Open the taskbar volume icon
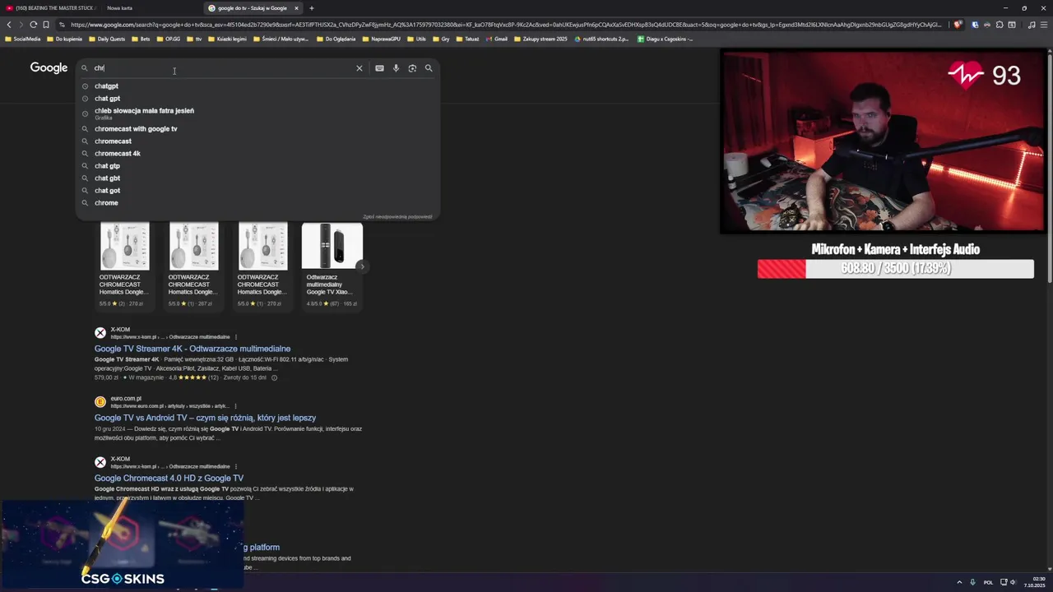The image size is (1053, 592). coord(1013,582)
